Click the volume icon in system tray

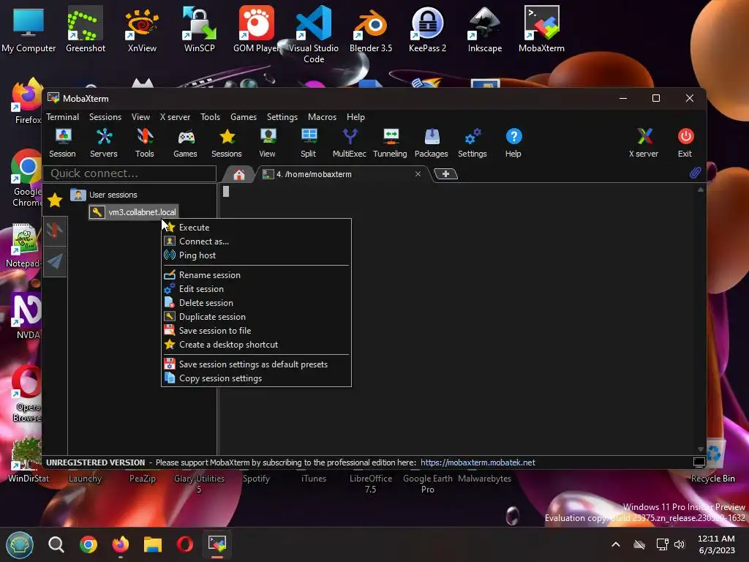tap(680, 544)
